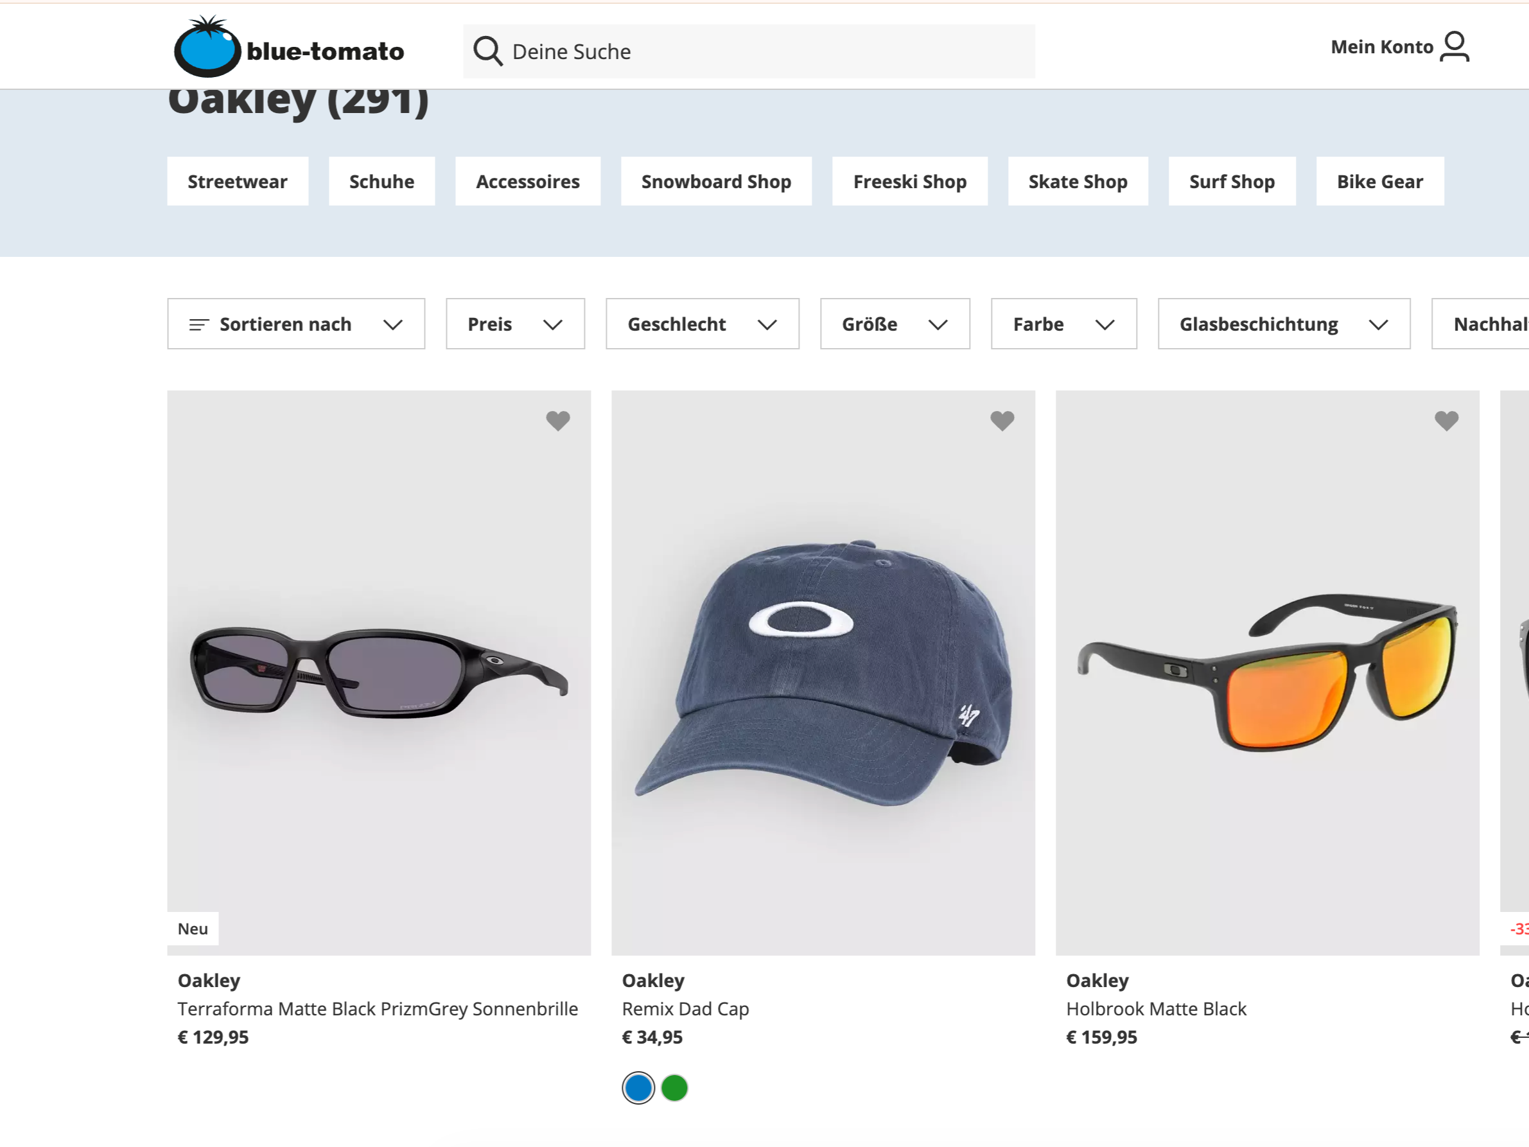This screenshot has height=1147, width=1529.
Task: Select the Streetwear category
Action: click(238, 181)
